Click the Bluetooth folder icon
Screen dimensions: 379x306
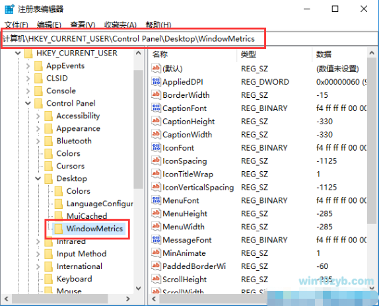tap(49, 141)
